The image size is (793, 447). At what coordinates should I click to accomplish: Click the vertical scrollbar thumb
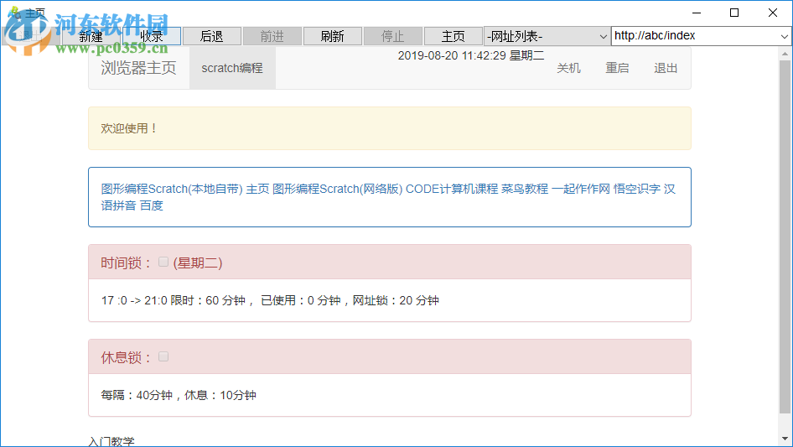(x=785, y=236)
